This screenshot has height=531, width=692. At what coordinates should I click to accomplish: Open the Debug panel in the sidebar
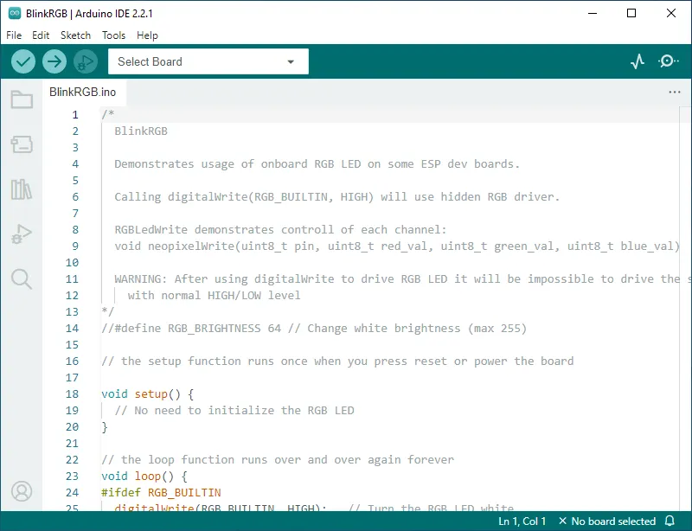click(22, 234)
